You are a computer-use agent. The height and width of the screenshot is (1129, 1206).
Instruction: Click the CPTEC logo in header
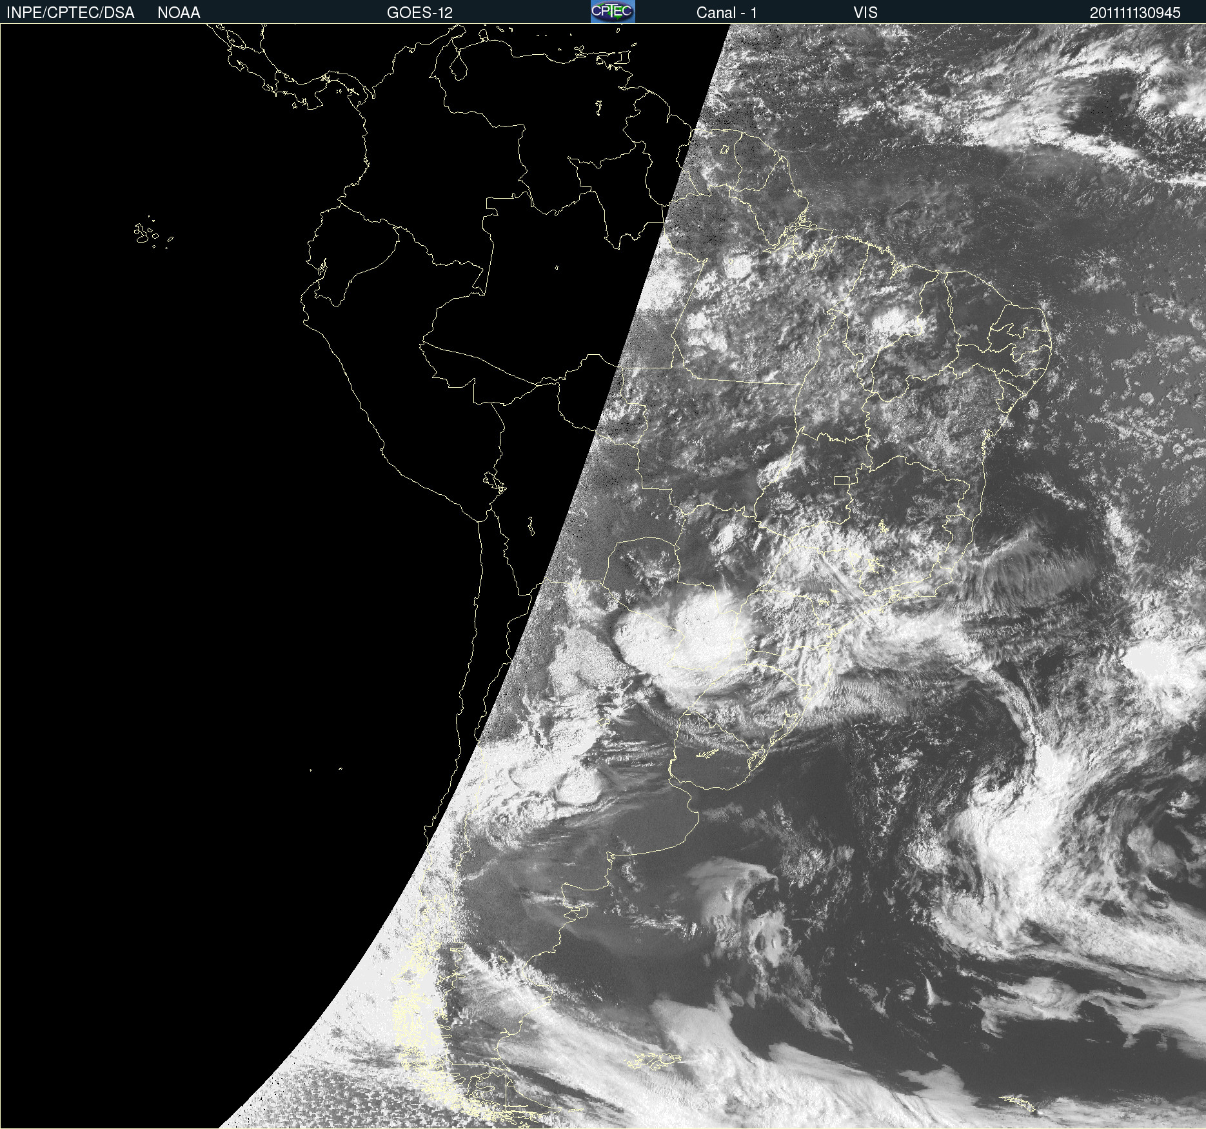[x=613, y=12]
